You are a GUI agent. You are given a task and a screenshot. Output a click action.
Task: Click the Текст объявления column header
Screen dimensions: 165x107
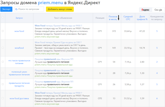[63, 18]
